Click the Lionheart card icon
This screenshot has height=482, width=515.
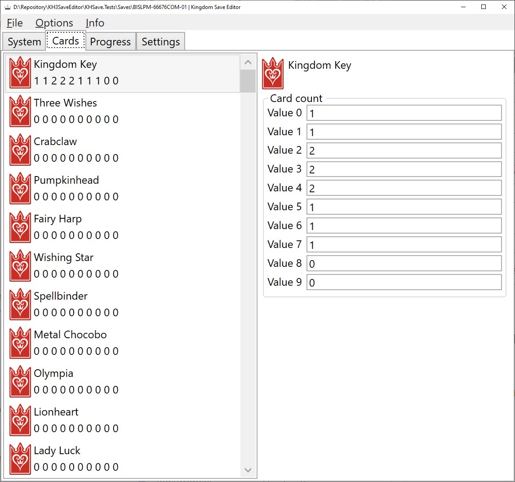tap(20, 420)
